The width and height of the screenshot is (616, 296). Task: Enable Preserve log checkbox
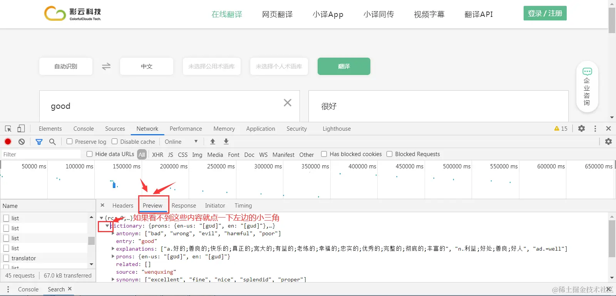click(x=69, y=141)
